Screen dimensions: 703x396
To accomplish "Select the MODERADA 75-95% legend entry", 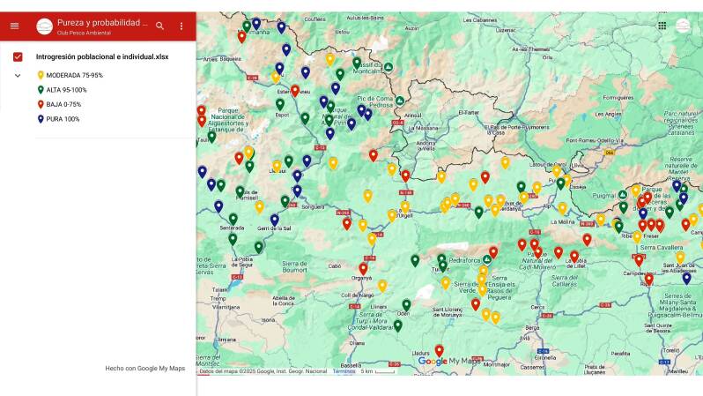I will [70, 75].
